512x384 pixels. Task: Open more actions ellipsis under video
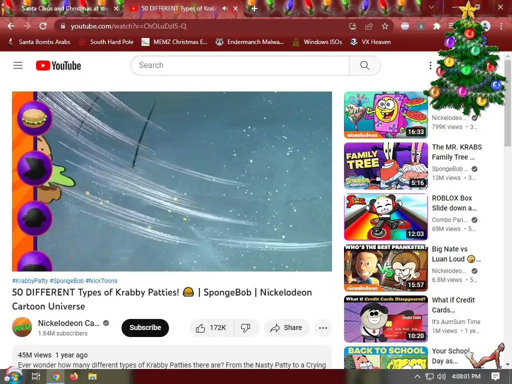[323, 328]
